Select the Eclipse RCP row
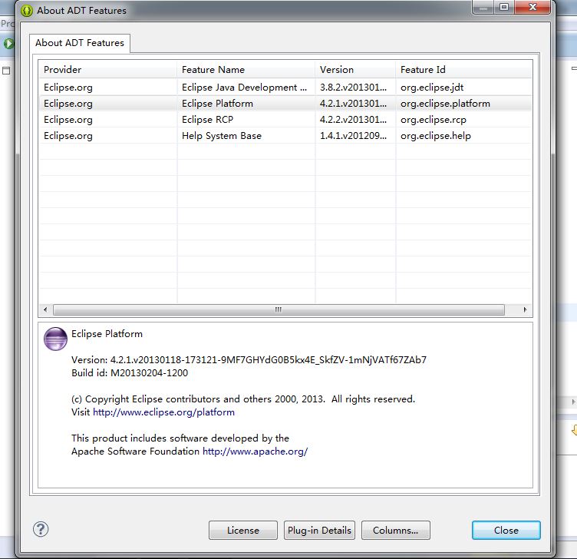577x559 pixels. [285, 120]
